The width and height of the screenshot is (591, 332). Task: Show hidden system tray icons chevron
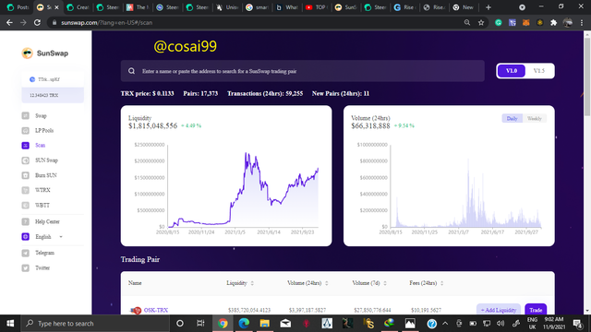pos(445,324)
